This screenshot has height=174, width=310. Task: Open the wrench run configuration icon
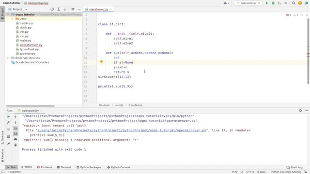(x=9, y=122)
